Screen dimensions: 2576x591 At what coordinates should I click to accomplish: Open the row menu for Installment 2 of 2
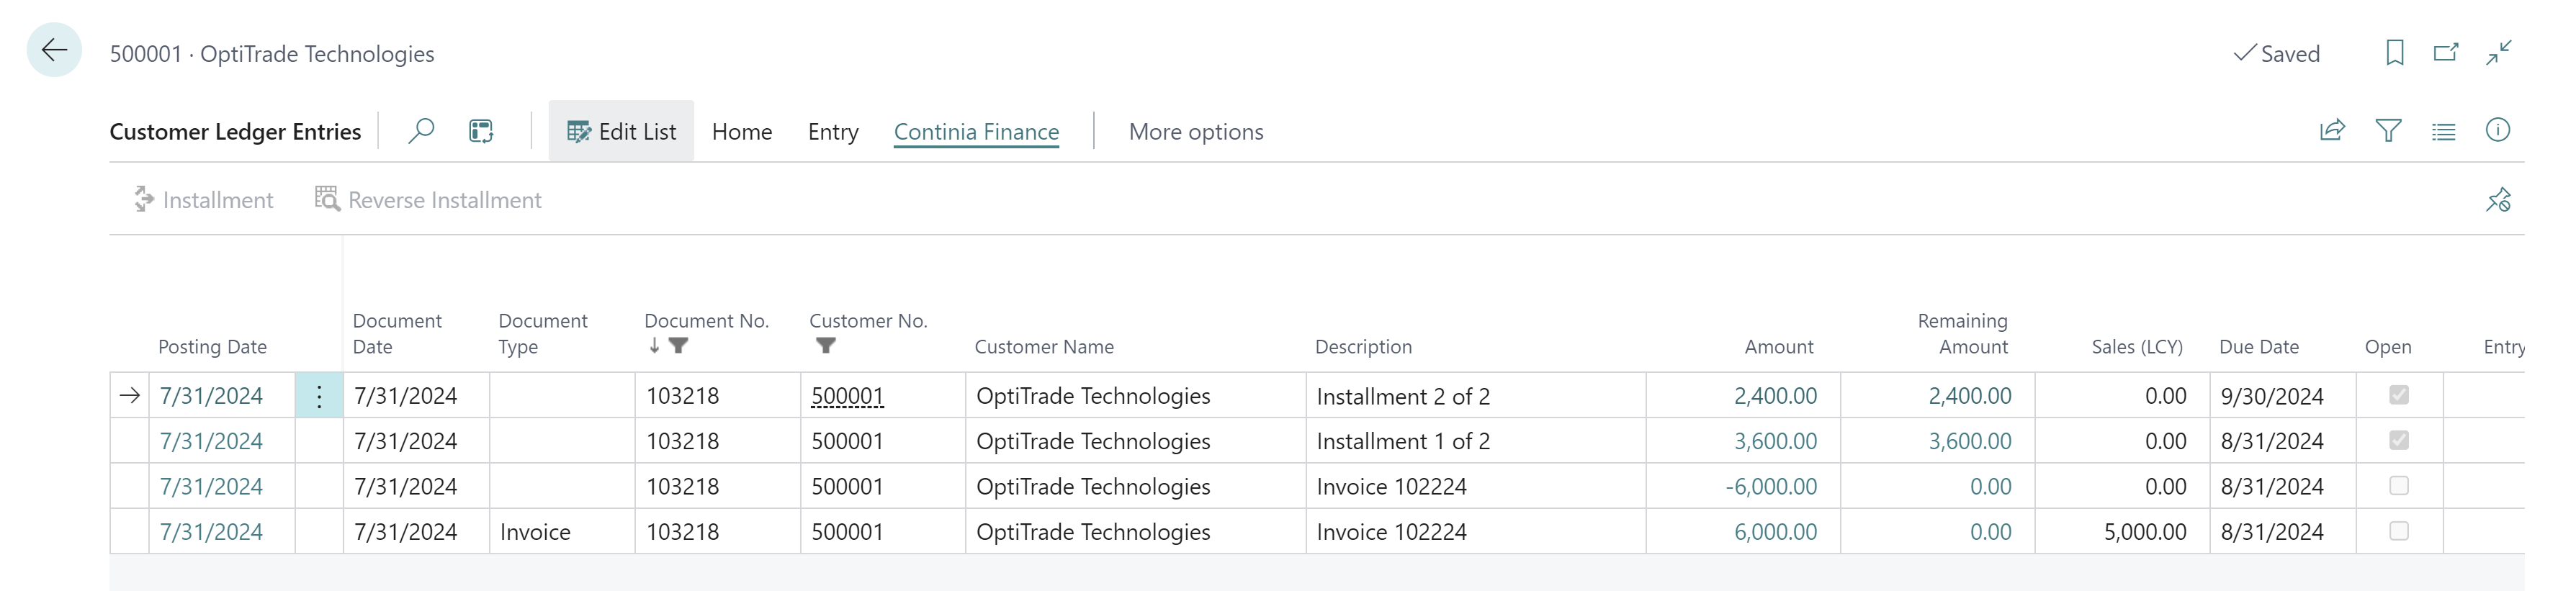319,396
